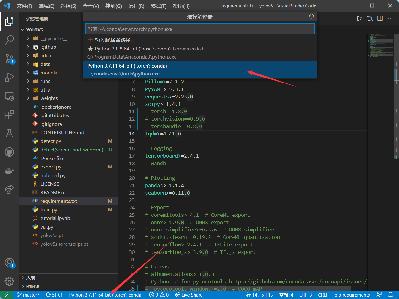399x299 pixels.
Task: Run the file with play icon
Action: pyautogui.click(x=359, y=18)
